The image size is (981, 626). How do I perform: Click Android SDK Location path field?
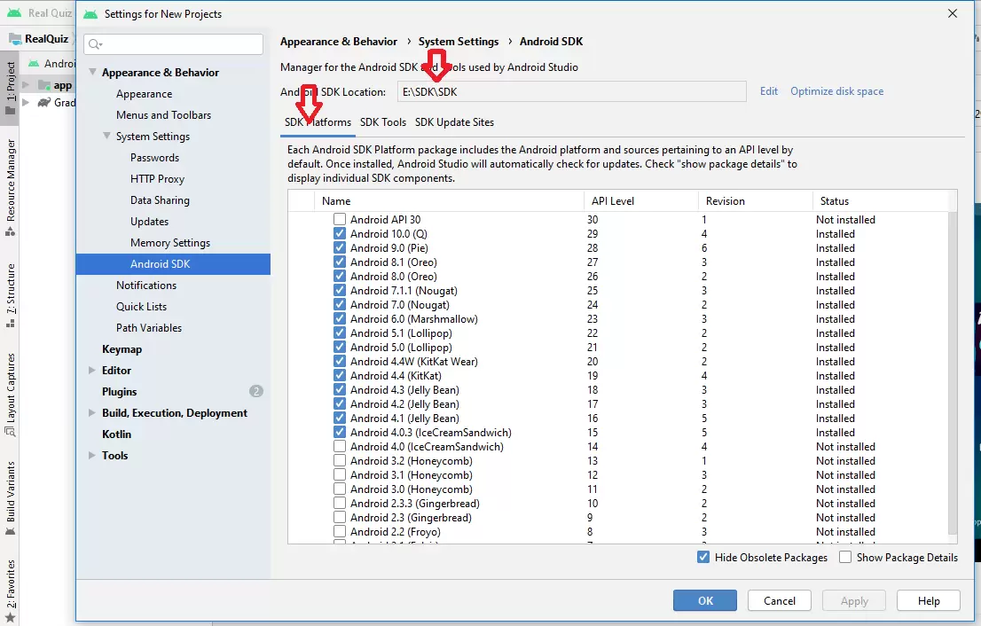coord(572,91)
